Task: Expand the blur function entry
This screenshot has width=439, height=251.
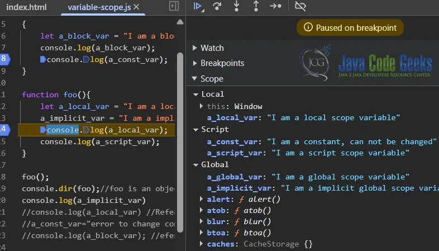Action: tap(201, 221)
